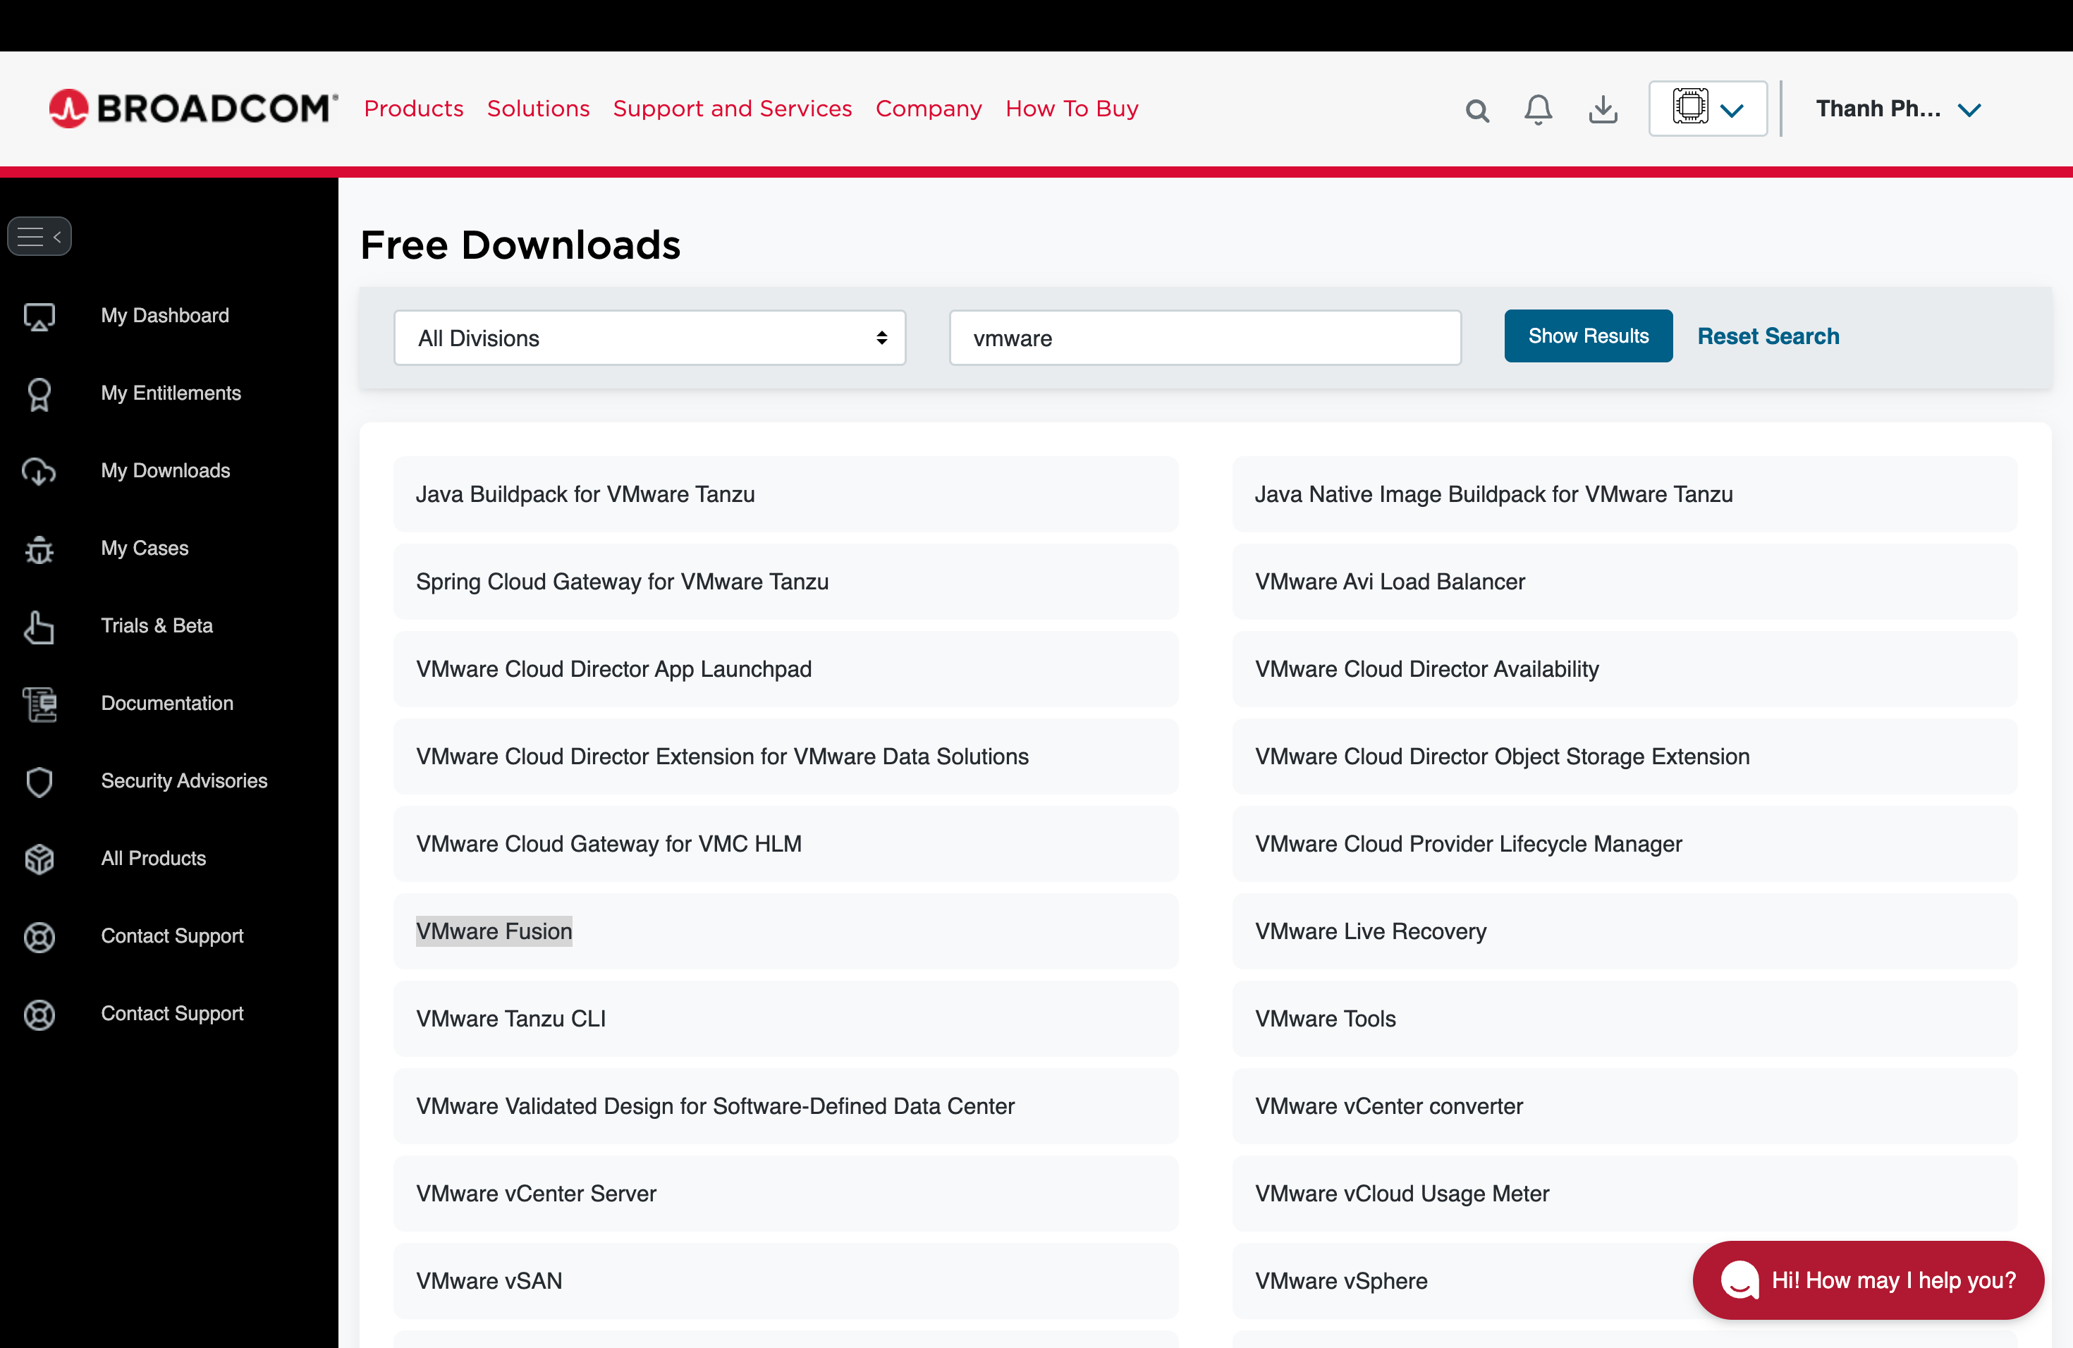Open VMware Live Recovery
The width and height of the screenshot is (2073, 1348).
click(1625, 931)
